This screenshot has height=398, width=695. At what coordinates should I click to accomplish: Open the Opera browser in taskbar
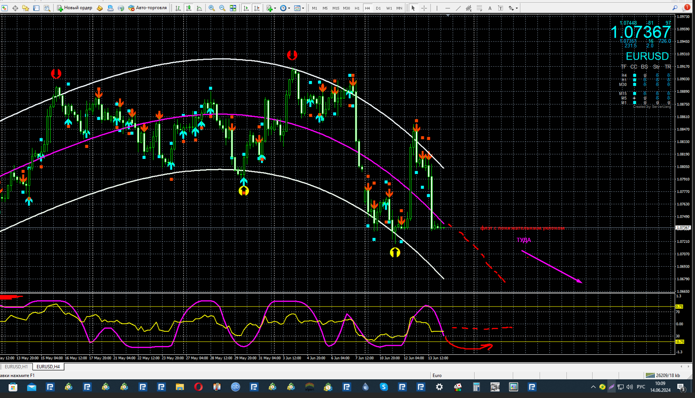tap(198, 387)
